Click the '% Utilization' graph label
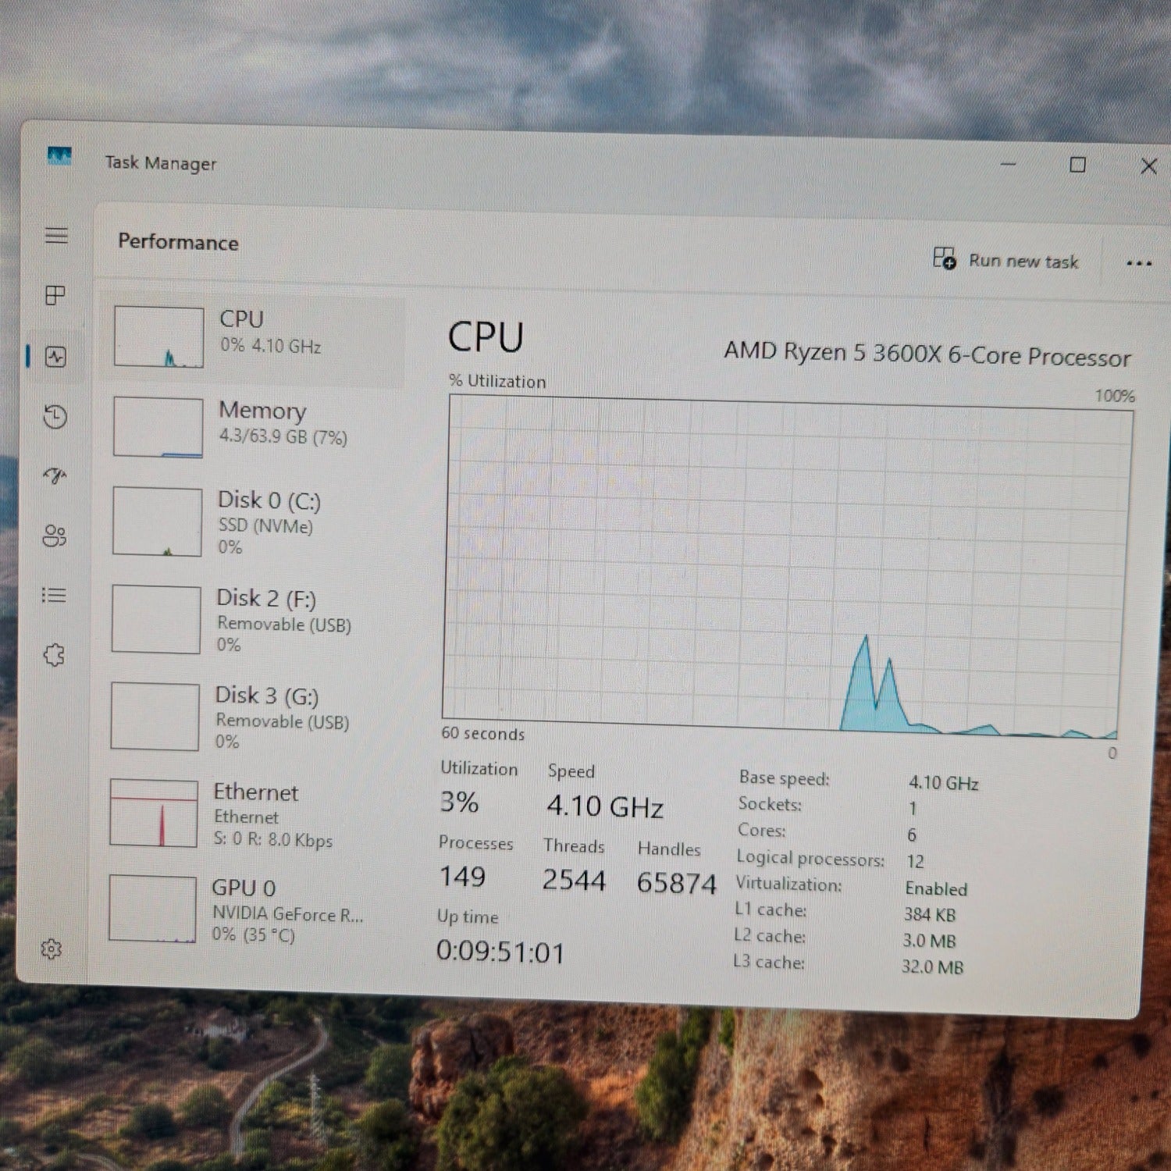The height and width of the screenshot is (1171, 1171). pos(497,381)
